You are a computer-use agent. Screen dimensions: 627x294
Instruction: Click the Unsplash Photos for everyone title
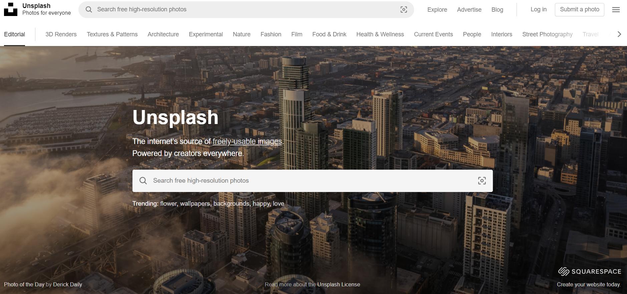click(46, 9)
